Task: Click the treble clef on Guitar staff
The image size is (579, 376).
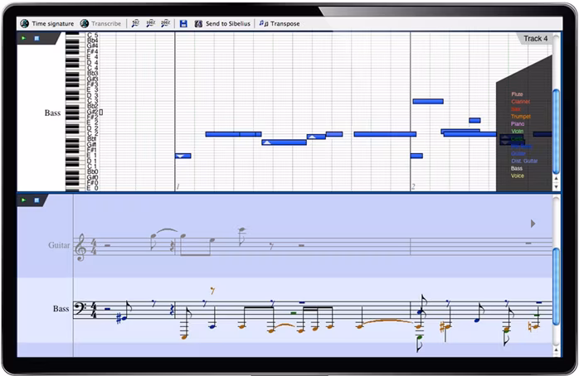Action: (80, 247)
